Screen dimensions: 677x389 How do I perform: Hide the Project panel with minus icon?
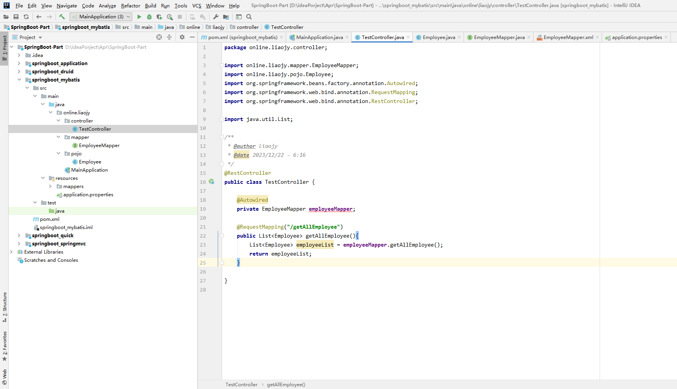pyautogui.click(x=192, y=37)
